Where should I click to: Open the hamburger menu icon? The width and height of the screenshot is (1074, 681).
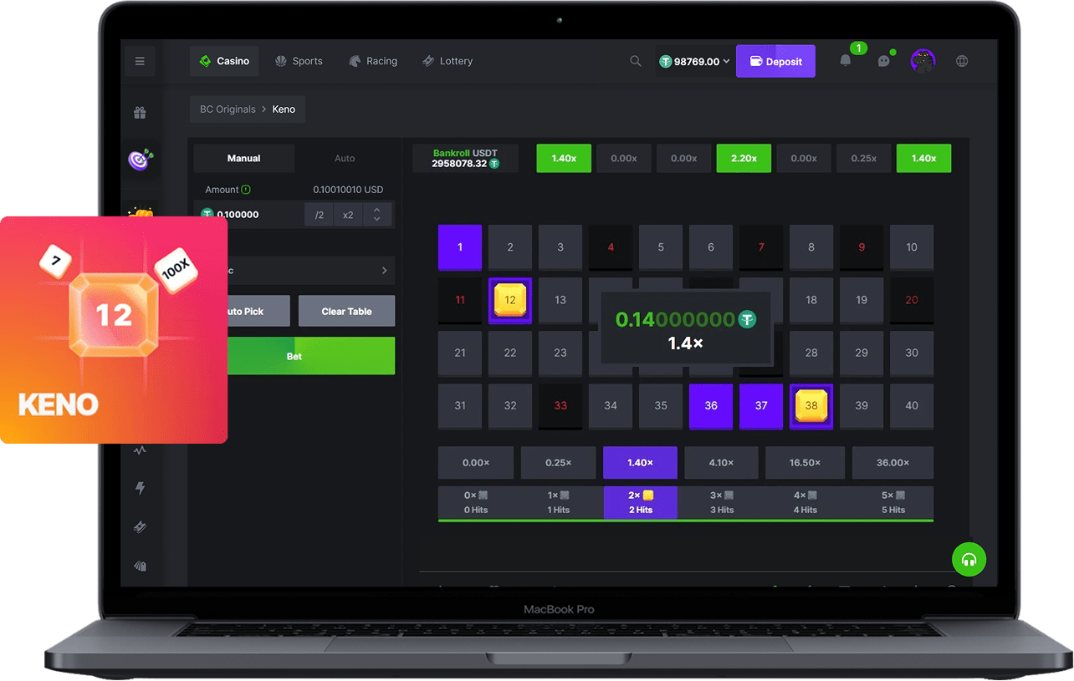tap(140, 61)
